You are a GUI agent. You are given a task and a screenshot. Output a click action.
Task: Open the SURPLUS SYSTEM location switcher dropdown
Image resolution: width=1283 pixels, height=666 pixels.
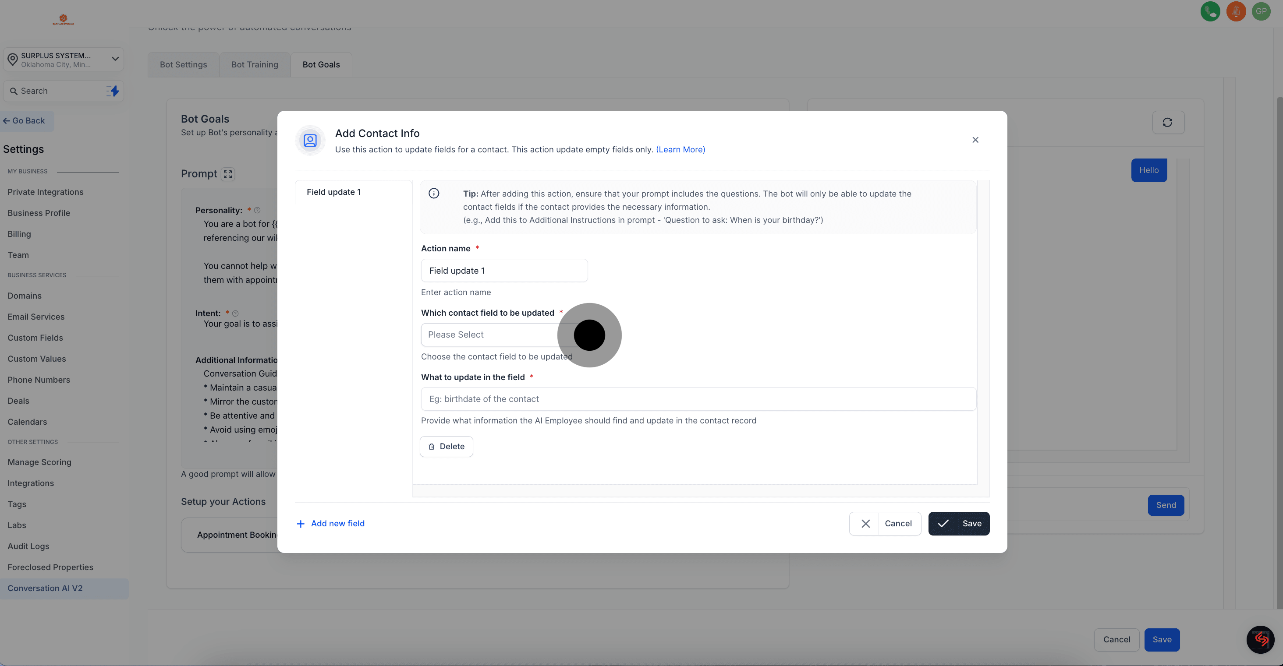63,60
